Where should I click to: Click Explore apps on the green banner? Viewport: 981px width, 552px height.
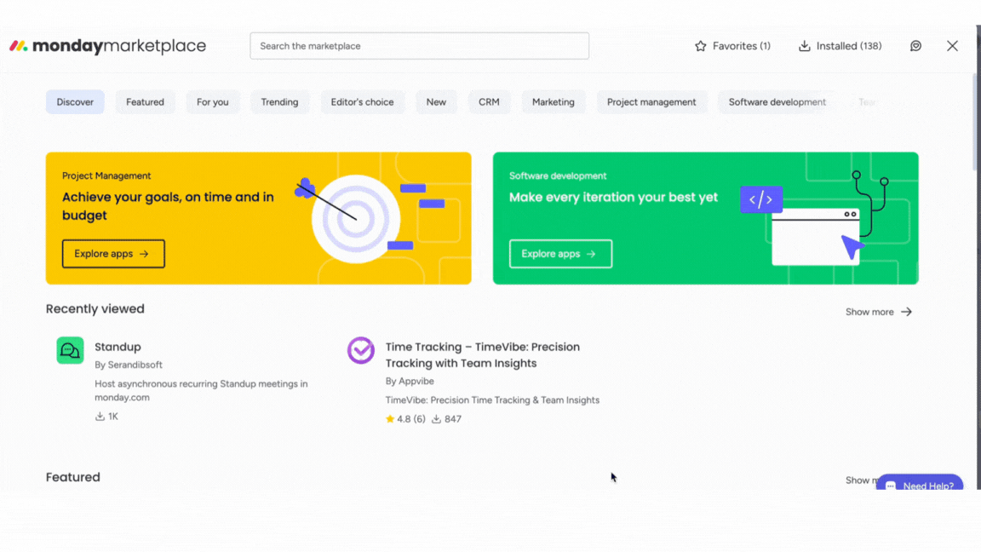click(560, 254)
